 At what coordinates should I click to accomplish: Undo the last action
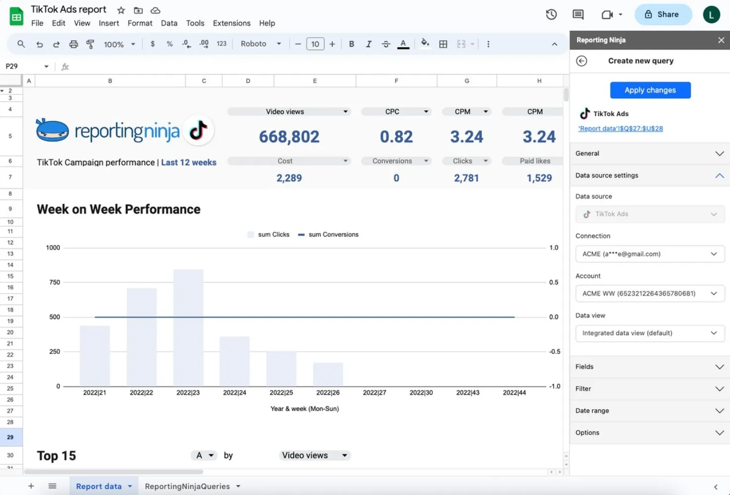point(40,44)
